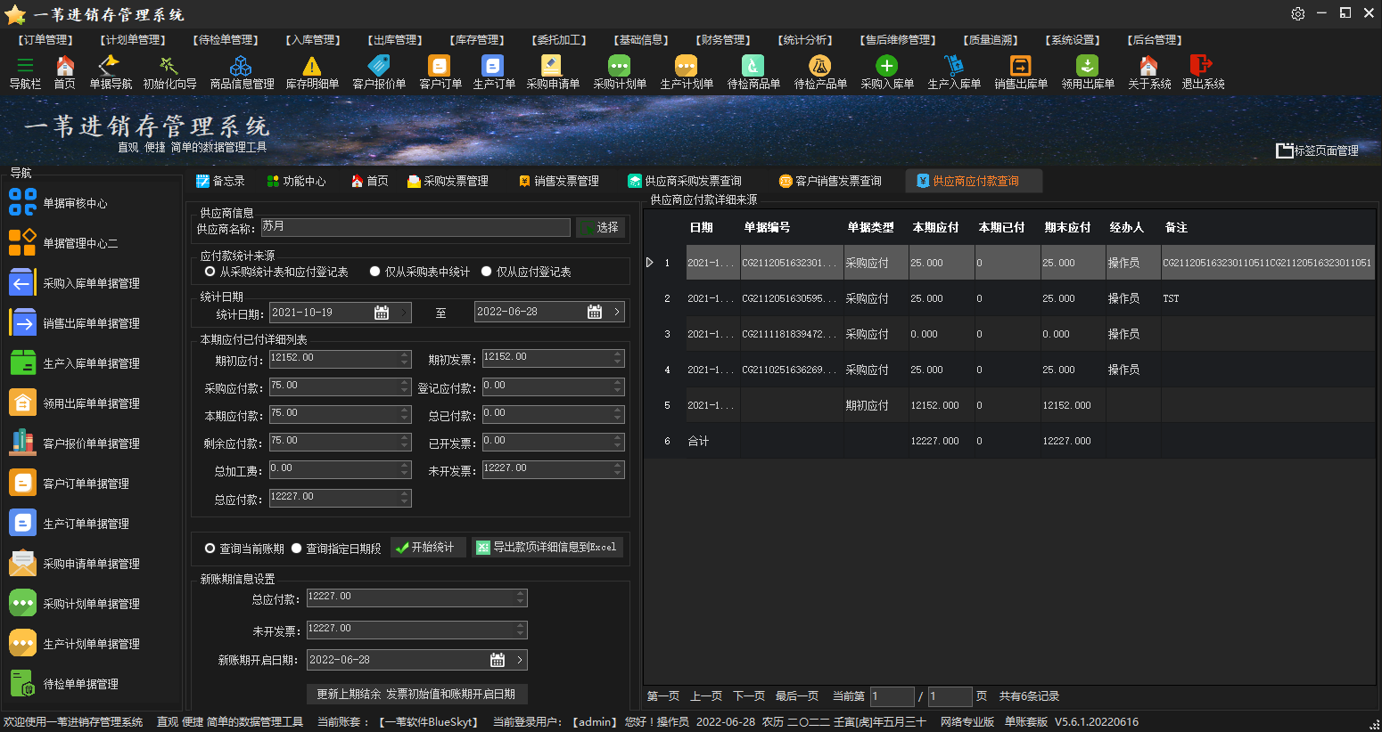The height and width of the screenshot is (732, 1382).
Task: Open the 销售出库单 toolbar icon
Action: point(1020,67)
